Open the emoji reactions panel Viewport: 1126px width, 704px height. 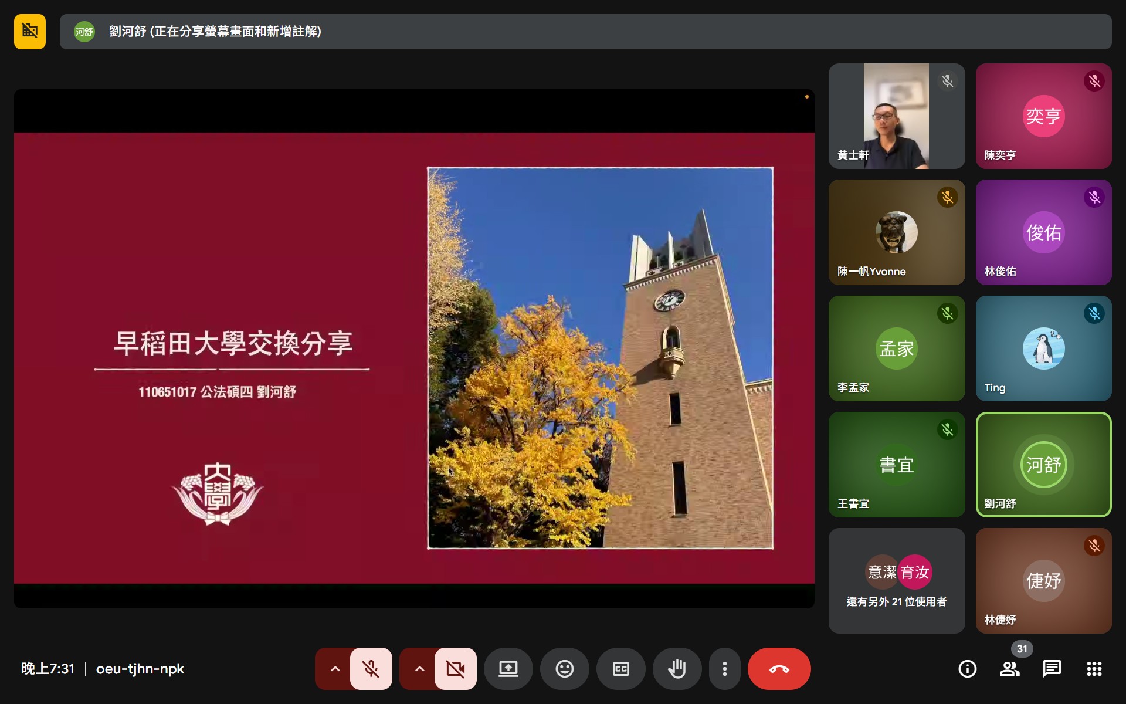pos(564,669)
